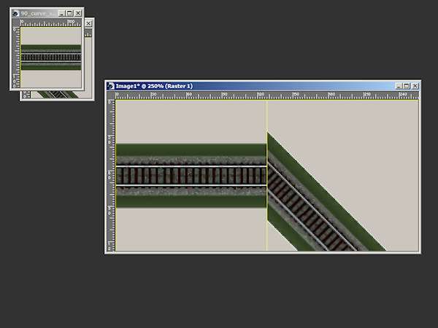Click the ruler origin corner in Image1
This screenshot has height=328, width=438.
(x=111, y=95)
